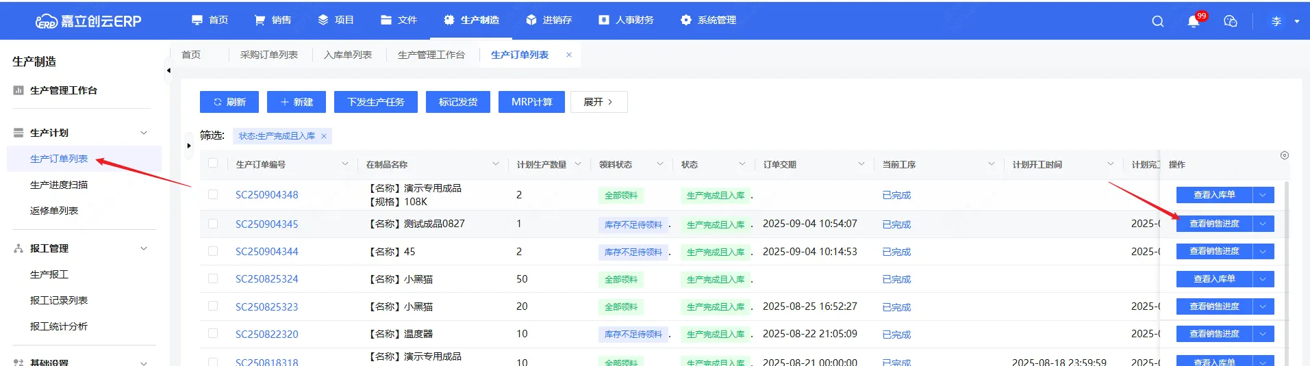Click the MRP计算 button
This screenshot has width=1310, height=366.
pos(531,102)
